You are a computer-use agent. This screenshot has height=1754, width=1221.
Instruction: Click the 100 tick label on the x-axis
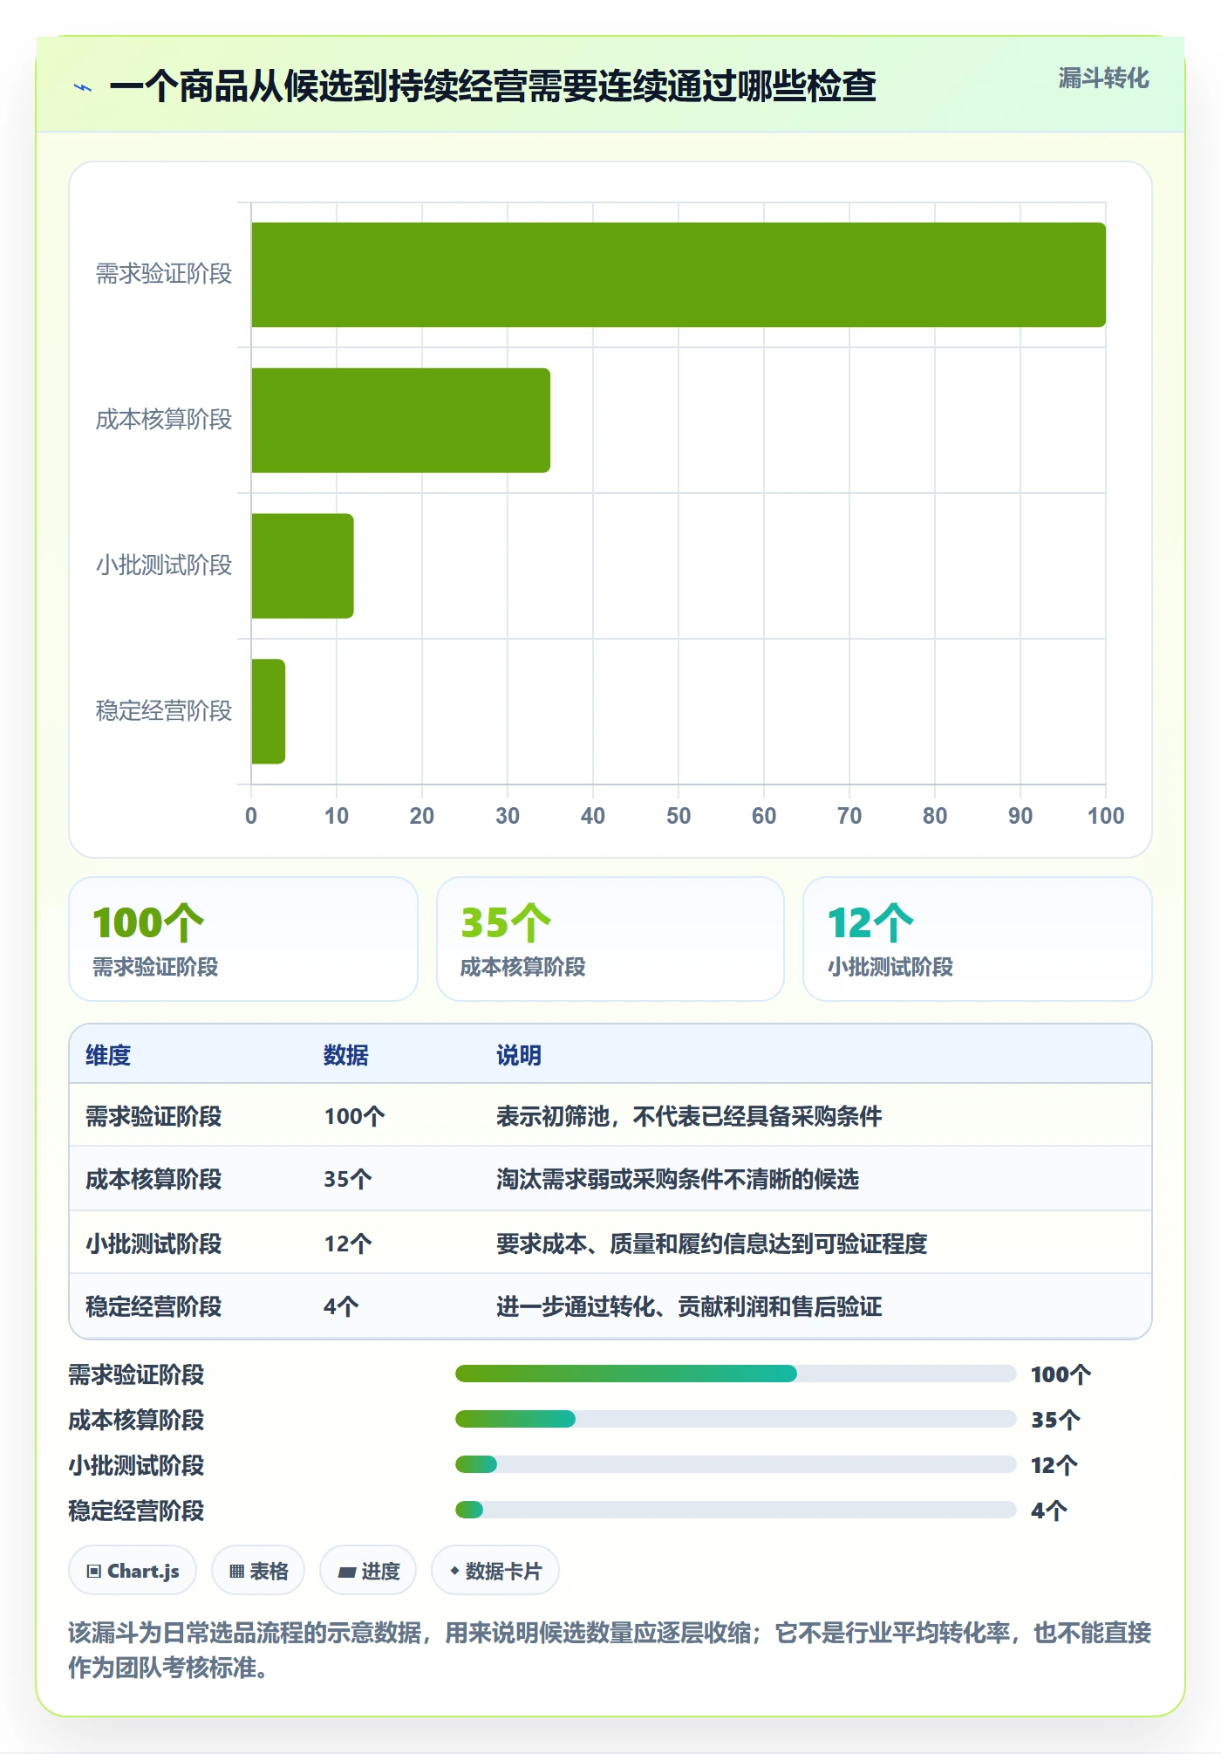(x=1106, y=816)
